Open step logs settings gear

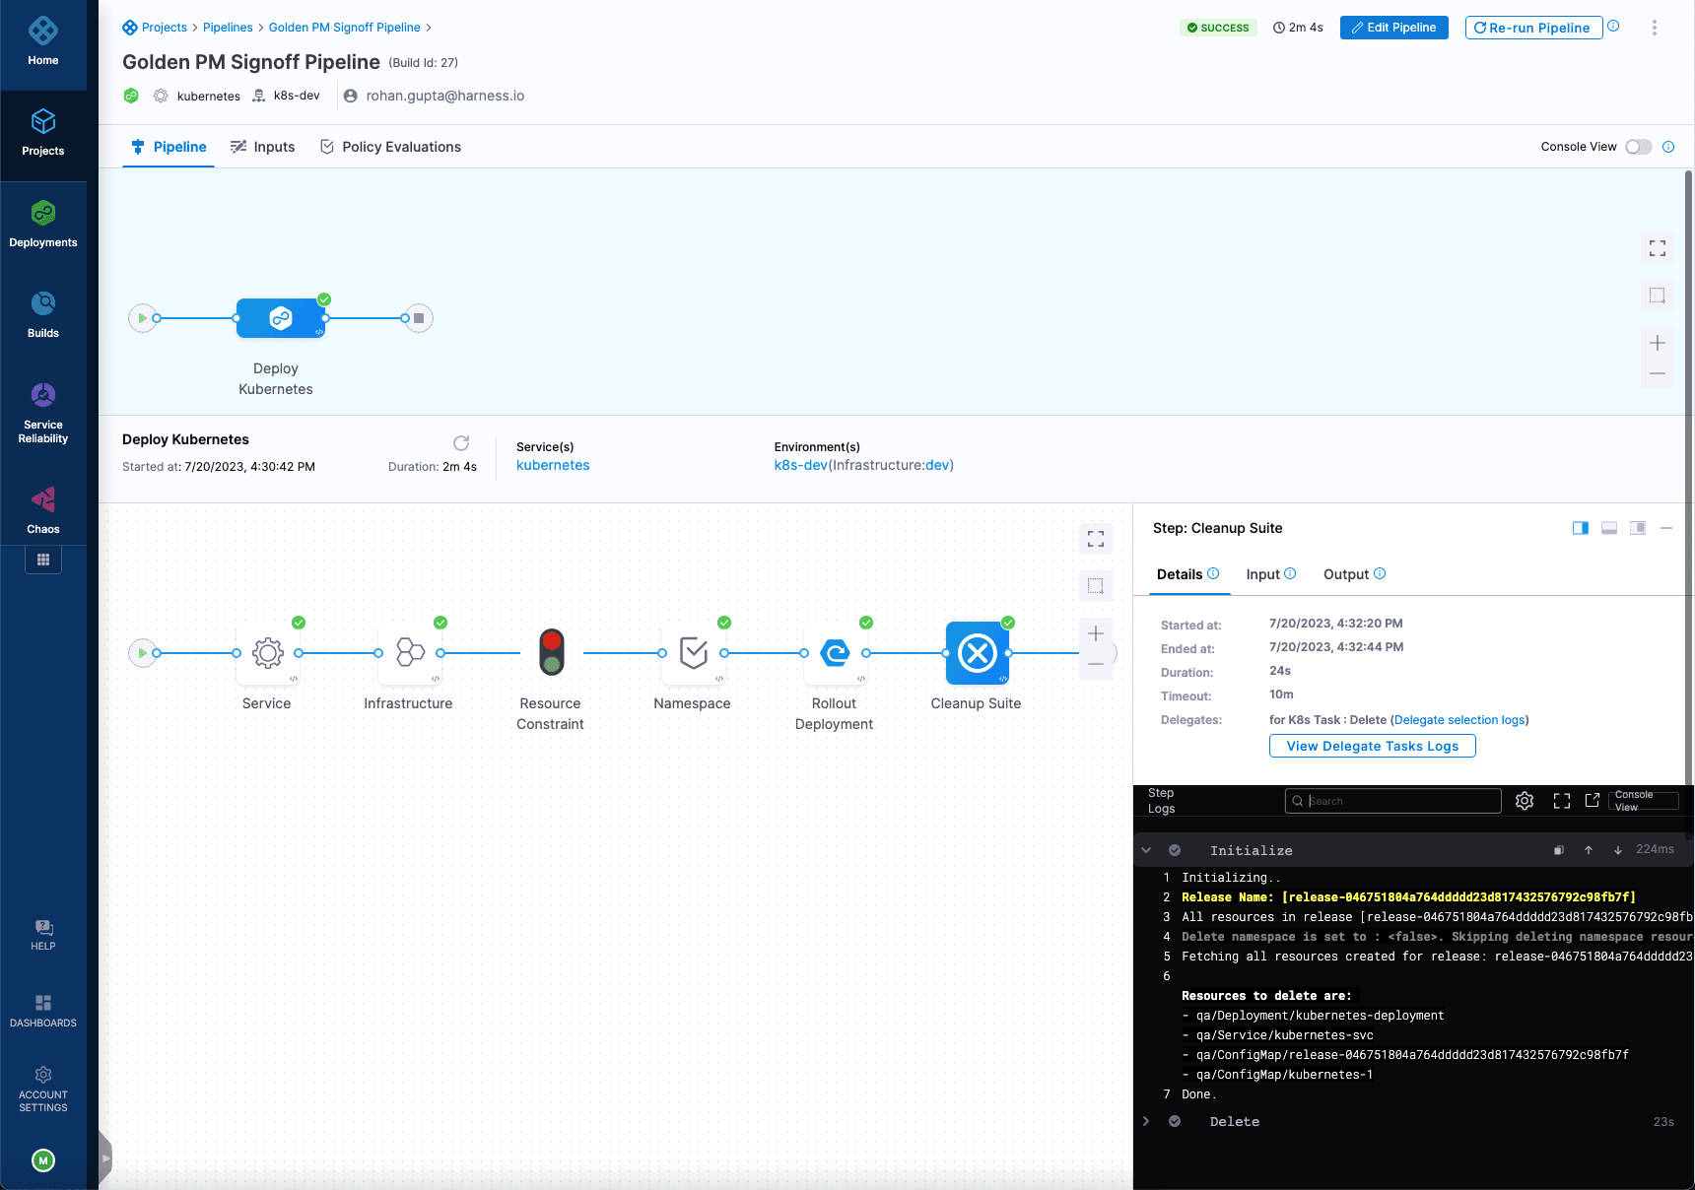click(x=1525, y=800)
